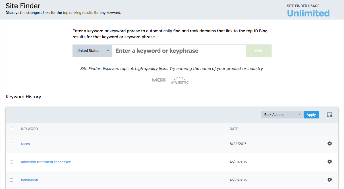Open the United States country dropdown
The height and width of the screenshot is (189, 344).
tap(92, 51)
